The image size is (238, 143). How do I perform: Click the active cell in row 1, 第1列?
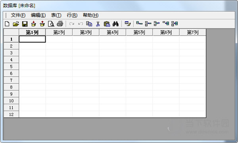32,39
